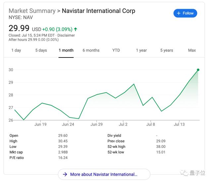Click the NYSE: NAV ticker text
Image resolution: width=212 pixels, height=182 pixels.
[x=21, y=18]
